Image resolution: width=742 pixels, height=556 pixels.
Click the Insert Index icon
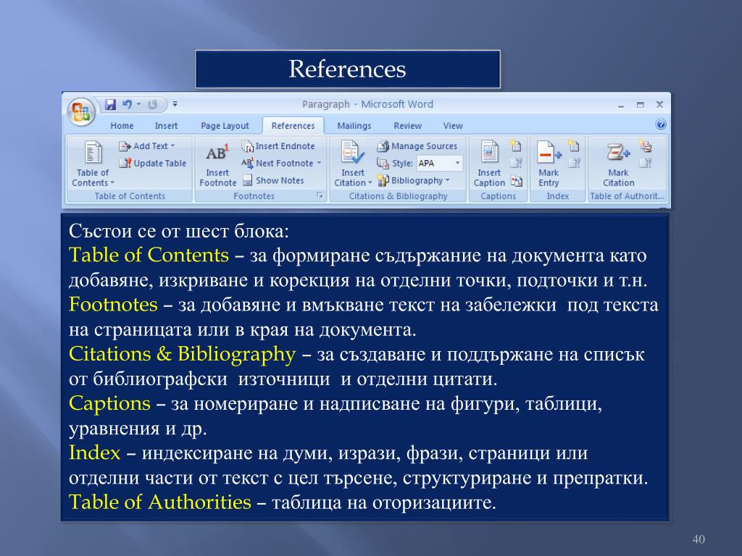click(574, 146)
